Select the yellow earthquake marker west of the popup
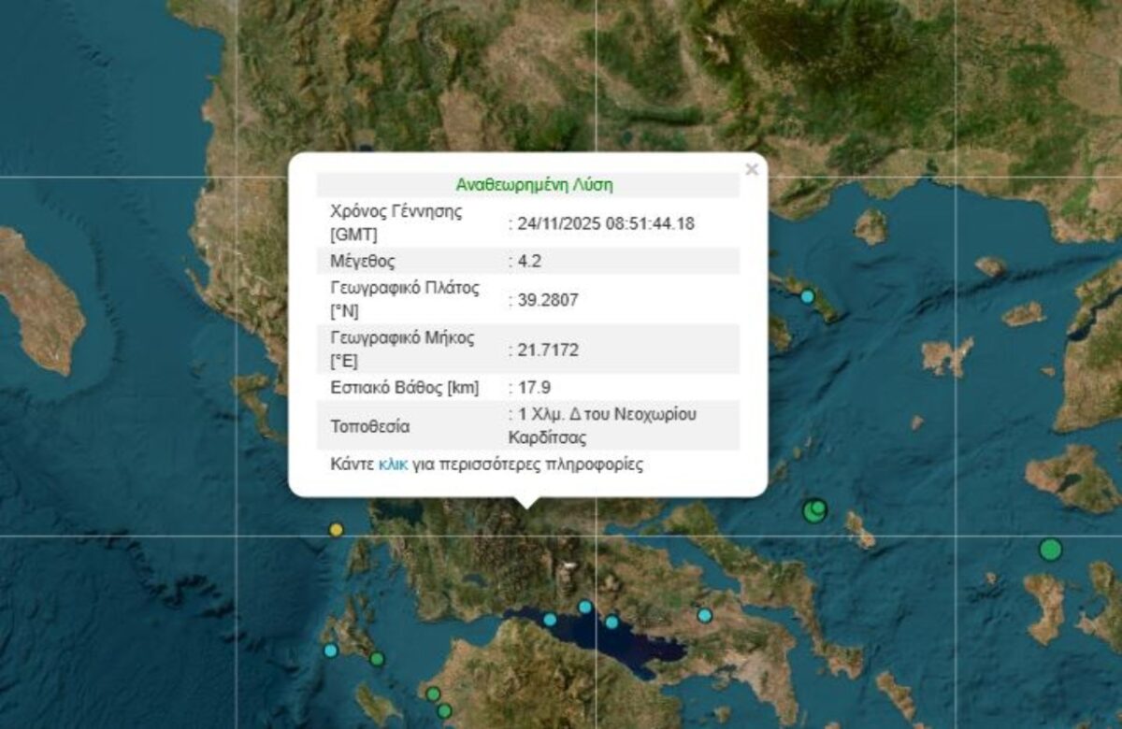Viewport: 1122px width, 729px height. [335, 531]
